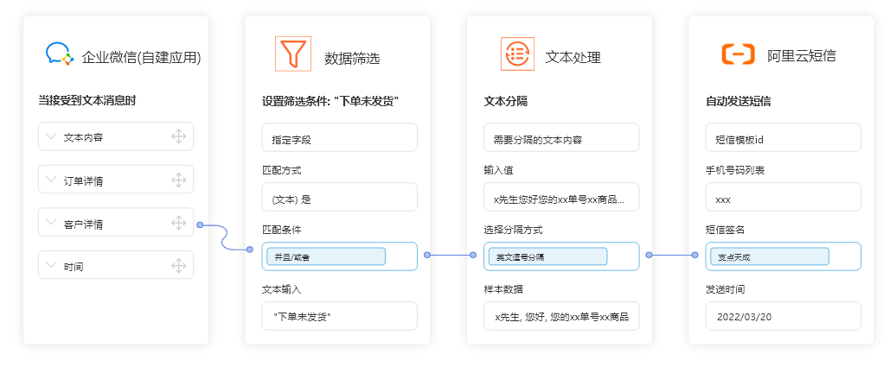Screen dimensions: 896x373
Task: Click the 指定字段 input field
Action: pyautogui.click(x=339, y=138)
